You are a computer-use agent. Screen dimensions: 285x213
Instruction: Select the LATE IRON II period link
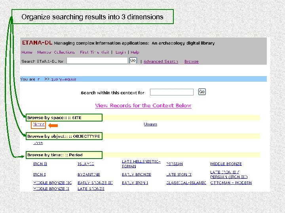[x=179, y=174]
